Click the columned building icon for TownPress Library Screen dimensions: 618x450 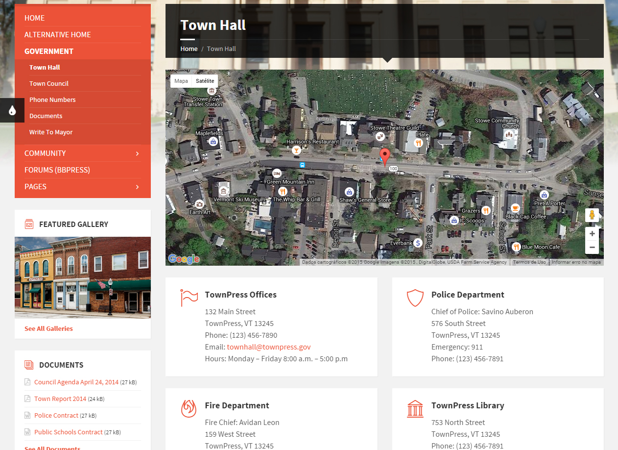415,408
